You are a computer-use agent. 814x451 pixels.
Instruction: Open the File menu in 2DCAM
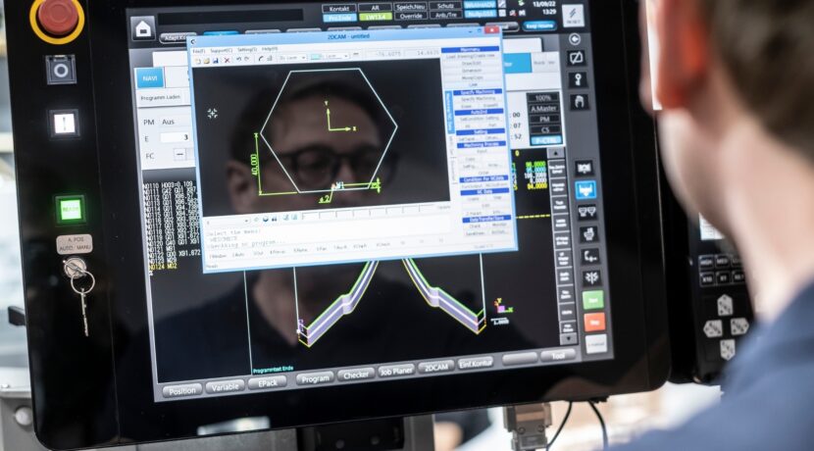click(x=199, y=51)
